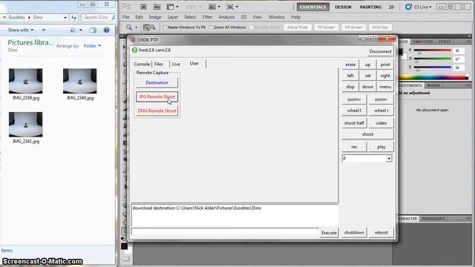This screenshot has width=475, height=267.
Task: Adjust the red R color slider
Action: click(x=433, y=50)
